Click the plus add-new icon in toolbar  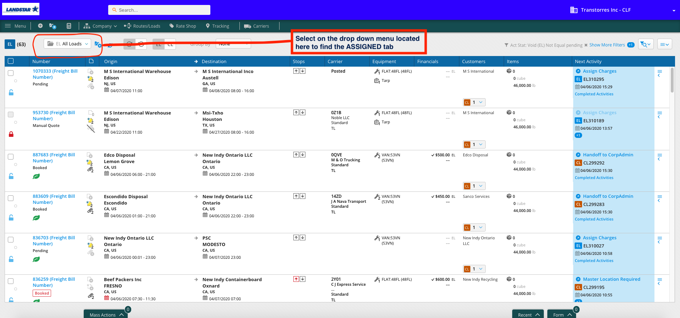(x=40, y=26)
